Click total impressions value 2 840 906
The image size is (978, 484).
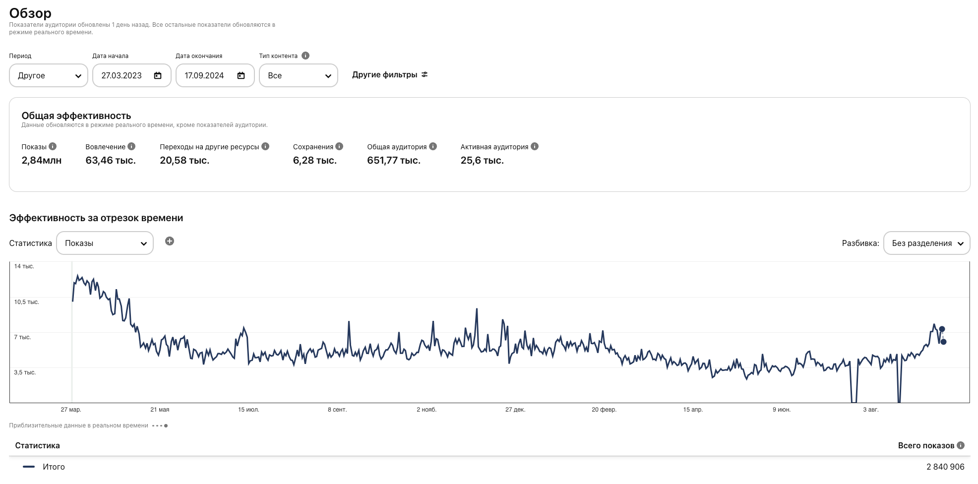[x=945, y=467]
